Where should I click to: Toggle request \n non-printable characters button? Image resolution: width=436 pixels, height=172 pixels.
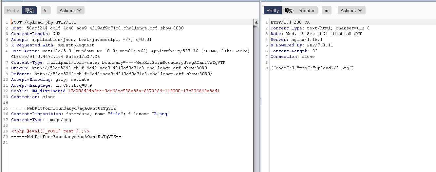tap(46, 10)
